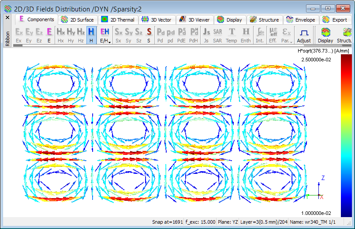
Task: Open the Display button in ribbon
Action: (x=325, y=34)
